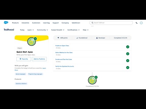
Task: Expand the Career Growth dropdown
Action: pyautogui.click(x=58, y=30)
